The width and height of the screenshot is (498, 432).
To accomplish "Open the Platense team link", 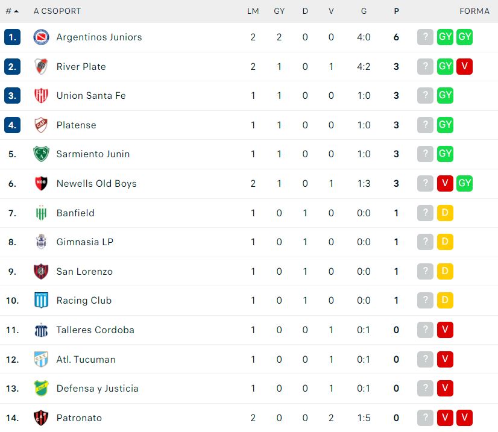I will [x=76, y=125].
